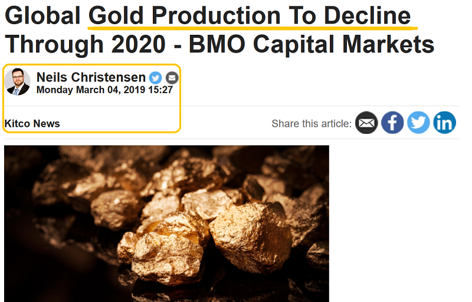The image size is (472, 302).
Task: Share the article on LinkedIn
Action: pos(444,123)
